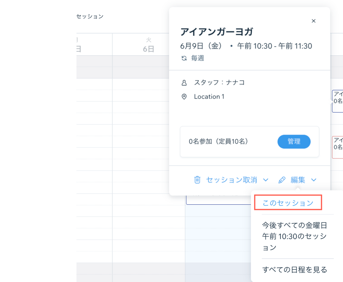Collapse the open 編集 options menu
The image size is (343, 282).
313,180
